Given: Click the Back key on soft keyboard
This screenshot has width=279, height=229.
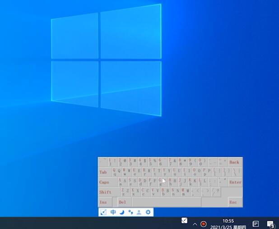Looking at the screenshot, I should click(x=235, y=162).
